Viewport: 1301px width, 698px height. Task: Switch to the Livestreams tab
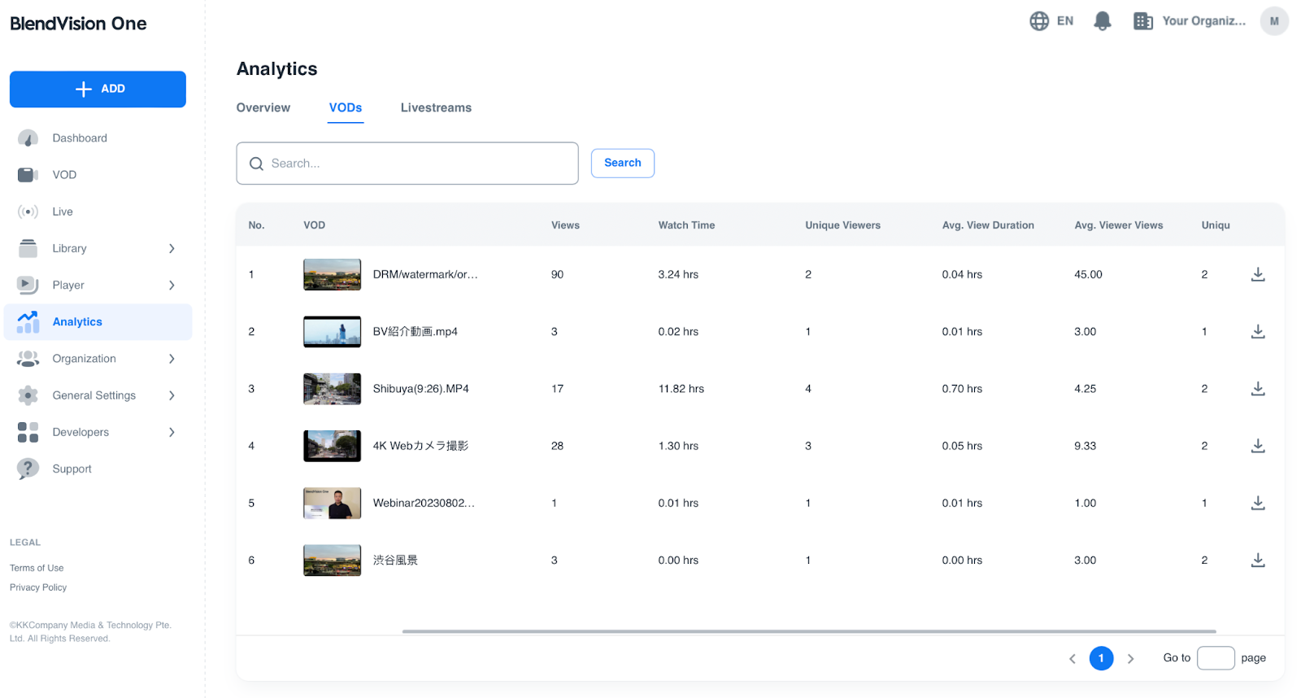point(436,107)
